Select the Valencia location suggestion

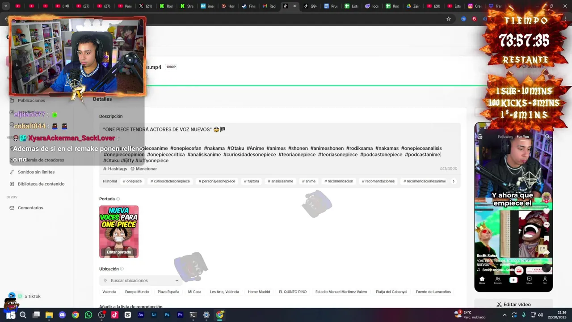point(109,292)
